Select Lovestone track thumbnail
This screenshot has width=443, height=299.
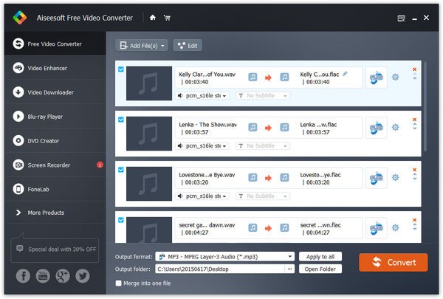click(149, 184)
